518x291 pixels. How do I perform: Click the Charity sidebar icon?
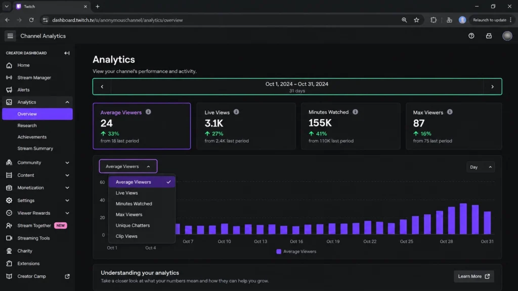pyautogui.click(x=9, y=251)
